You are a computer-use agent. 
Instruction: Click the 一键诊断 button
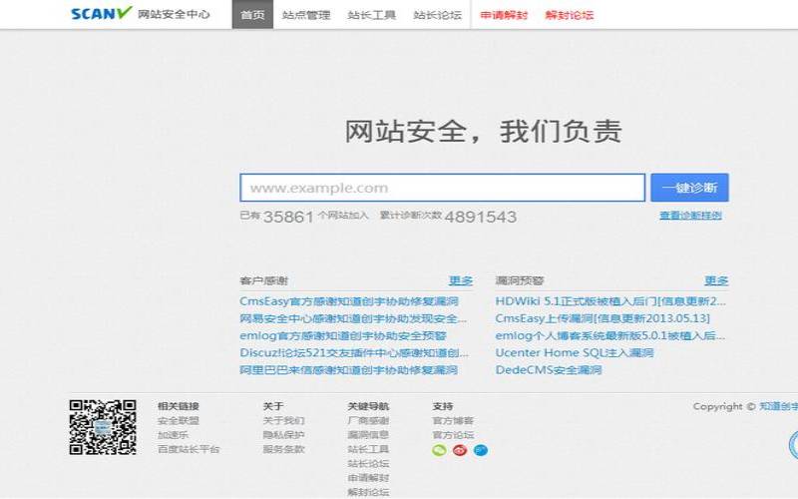[x=689, y=188]
